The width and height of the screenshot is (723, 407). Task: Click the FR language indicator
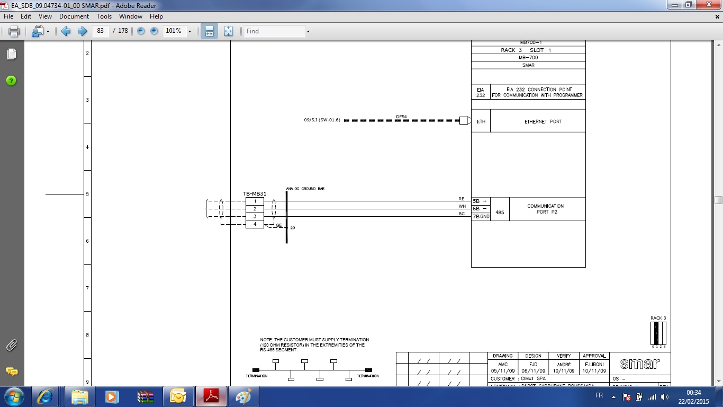[599, 396]
